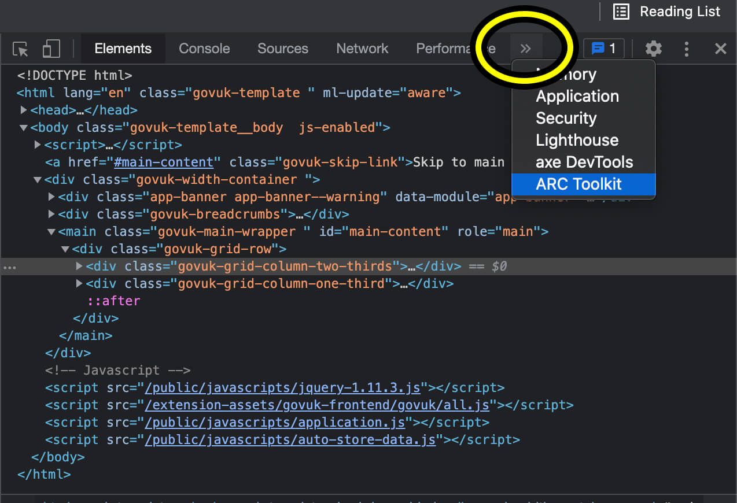737x503 pixels.
Task: Select ARC Toolkit from the panel menu
Action: coord(578,184)
